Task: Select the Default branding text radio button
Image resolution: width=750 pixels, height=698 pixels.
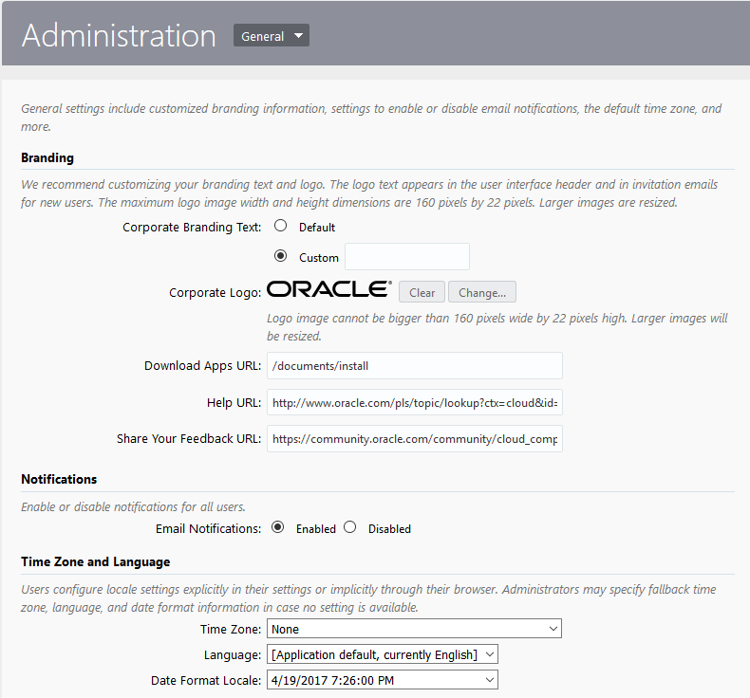Action: tap(280, 226)
